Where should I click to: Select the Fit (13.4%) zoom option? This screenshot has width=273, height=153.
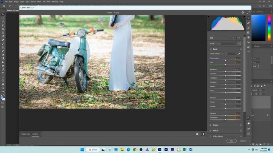pos(26,134)
